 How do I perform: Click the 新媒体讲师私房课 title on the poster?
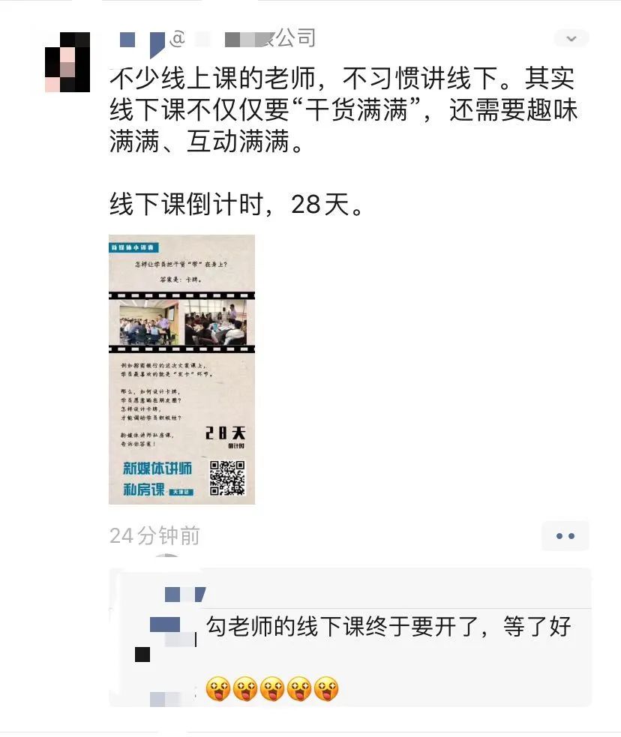(x=157, y=478)
